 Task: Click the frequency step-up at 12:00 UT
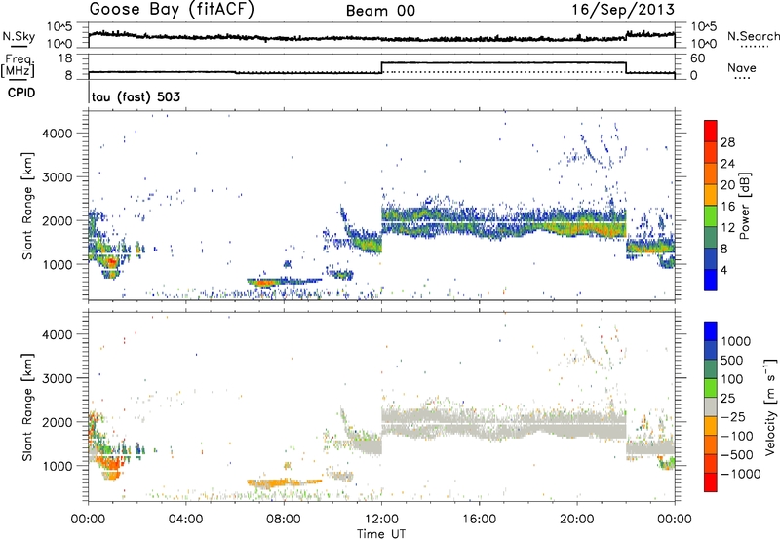[381, 67]
